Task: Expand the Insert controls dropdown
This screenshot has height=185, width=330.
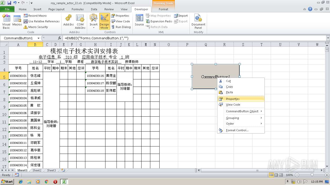Action: click(x=94, y=22)
